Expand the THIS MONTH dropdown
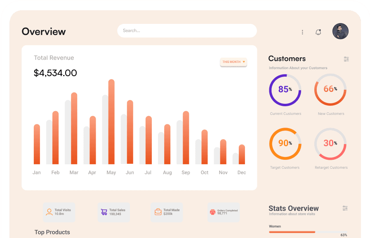This screenshot has height=238, width=370. [x=233, y=62]
